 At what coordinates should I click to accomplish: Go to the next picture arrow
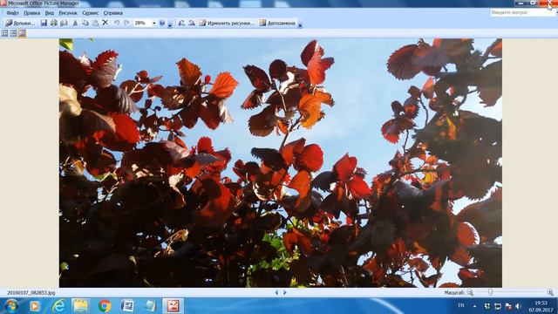285,292
